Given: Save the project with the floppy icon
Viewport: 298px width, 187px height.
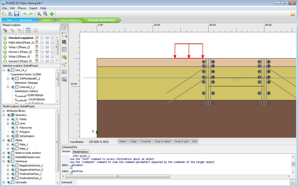Looking at the screenshot, I should click(x=17, y=14).
